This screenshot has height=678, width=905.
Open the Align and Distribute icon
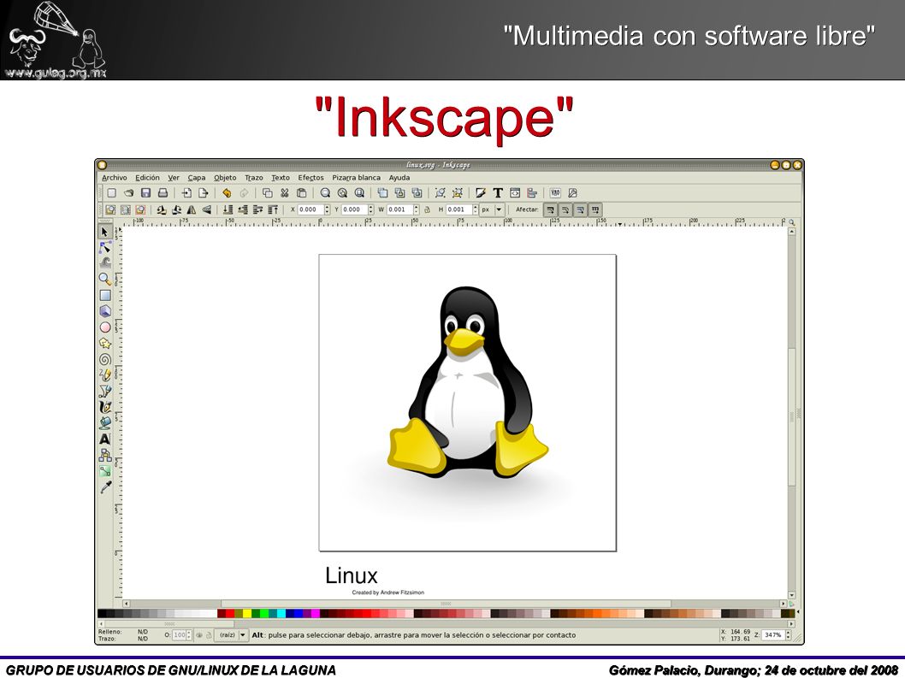pos(532,192)
